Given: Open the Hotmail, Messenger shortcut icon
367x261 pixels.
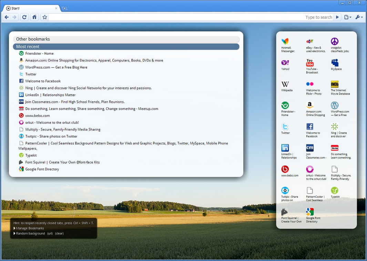Looking at the screenshot, I should 285,41.
